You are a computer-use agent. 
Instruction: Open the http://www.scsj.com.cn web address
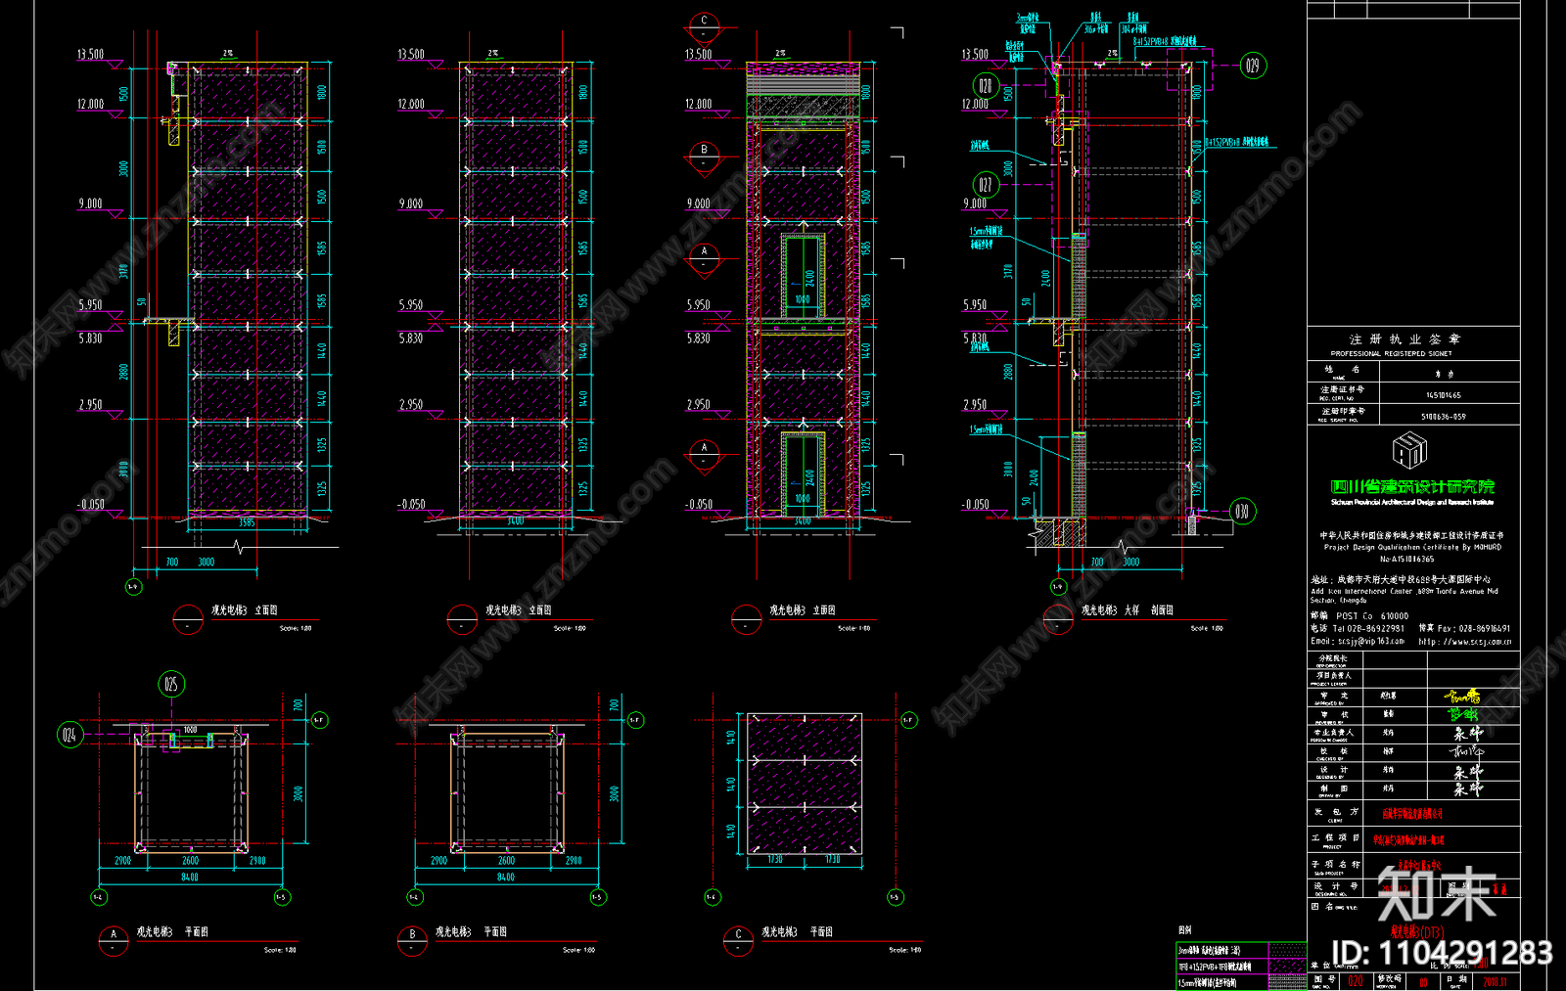pyautogui.click(x=1465, y=642)
